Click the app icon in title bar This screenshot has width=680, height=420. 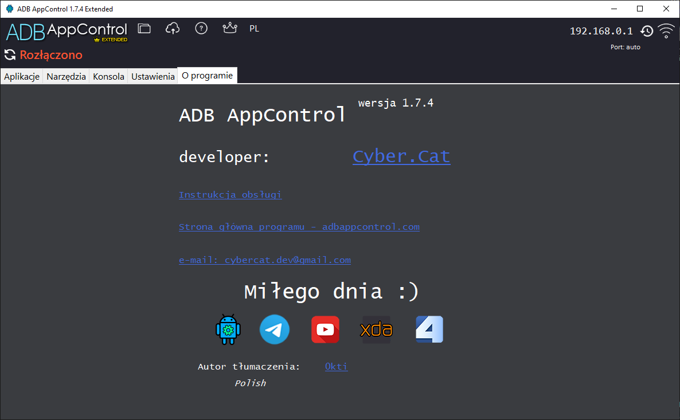tap(10, 9)
